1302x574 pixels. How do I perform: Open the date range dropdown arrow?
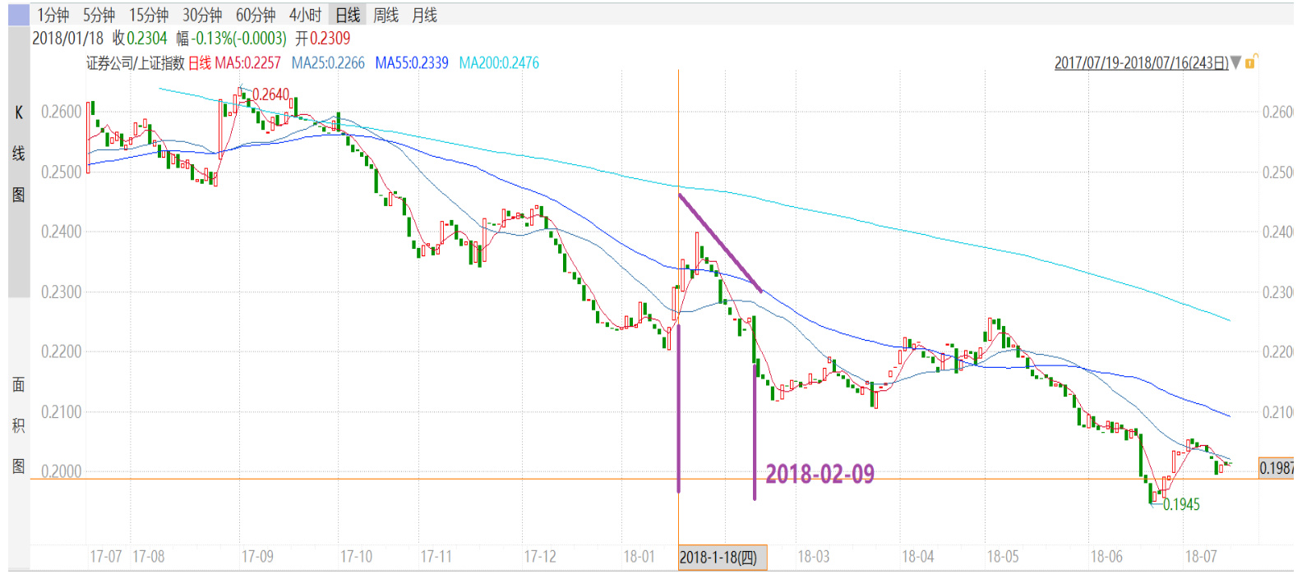click(1235, 63)
